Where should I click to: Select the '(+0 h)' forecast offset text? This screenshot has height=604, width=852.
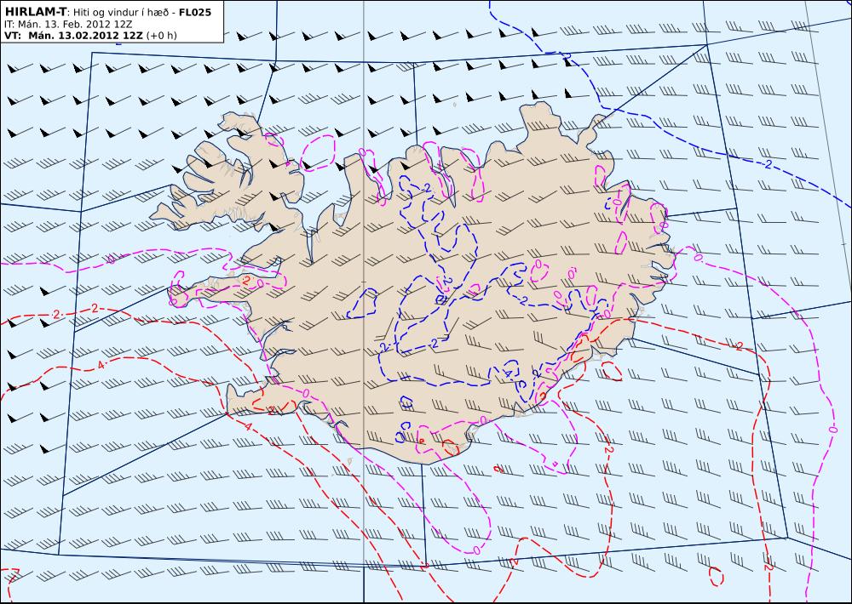pyautogui.click(x=161, y=36)
